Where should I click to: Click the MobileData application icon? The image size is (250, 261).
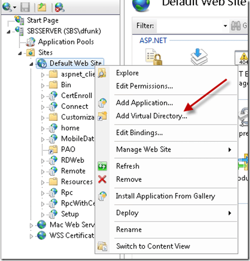point(53,139)
